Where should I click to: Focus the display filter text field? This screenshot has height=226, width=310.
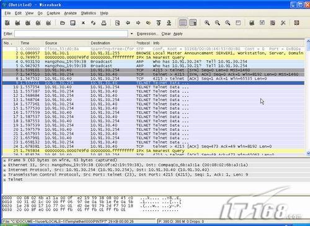71,34
